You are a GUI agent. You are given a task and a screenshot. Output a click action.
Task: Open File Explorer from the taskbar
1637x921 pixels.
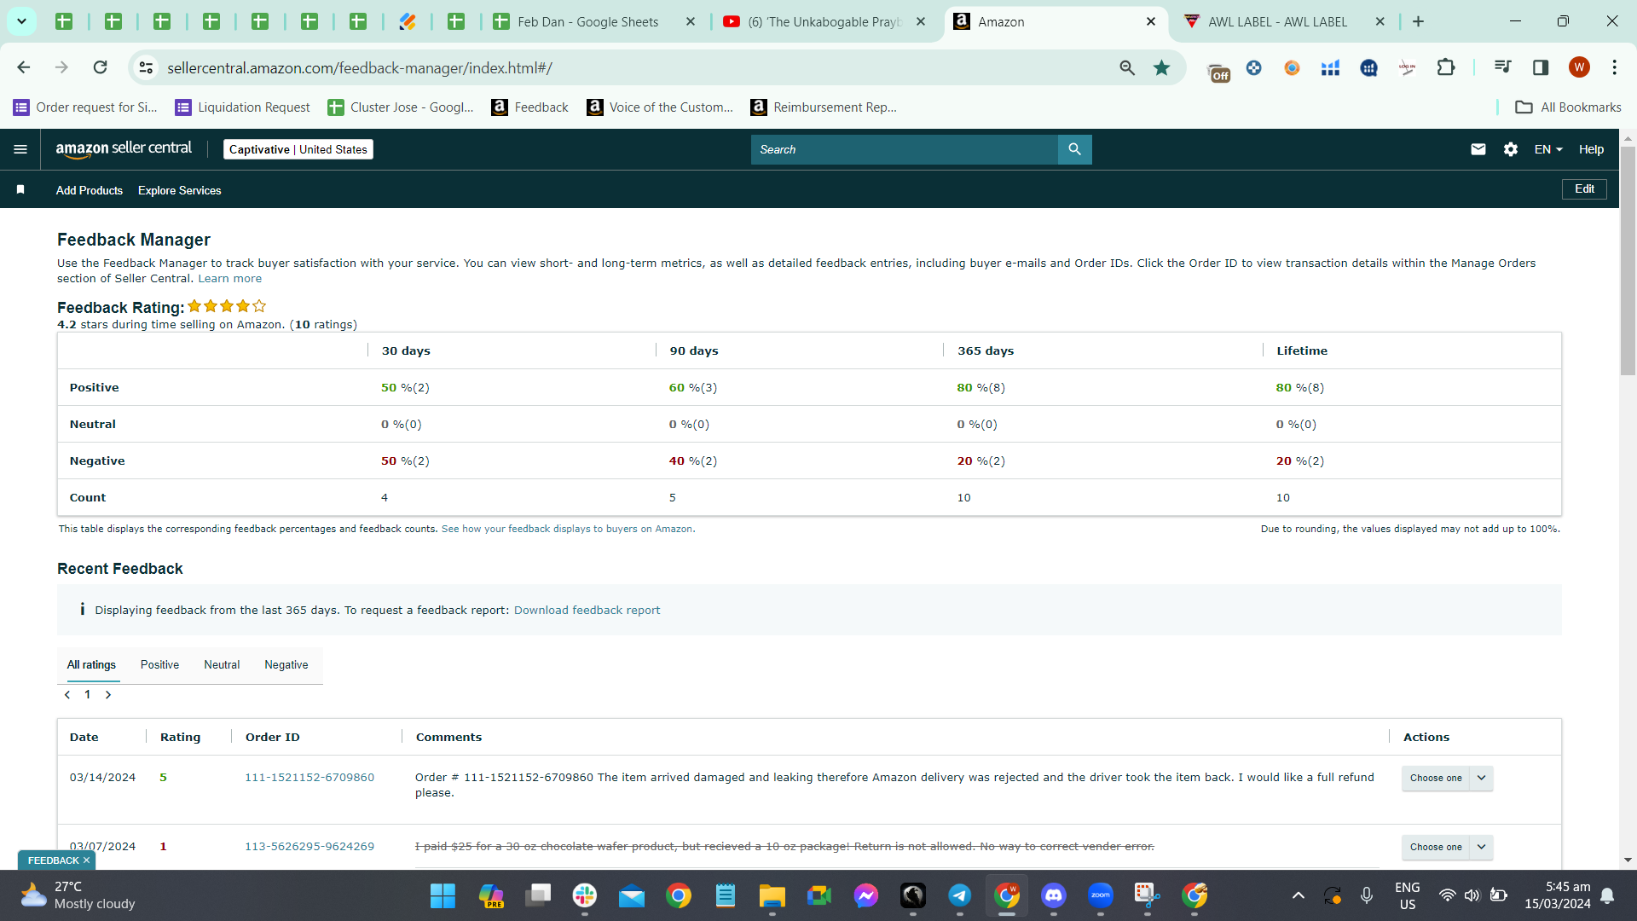tap(772, 895)
